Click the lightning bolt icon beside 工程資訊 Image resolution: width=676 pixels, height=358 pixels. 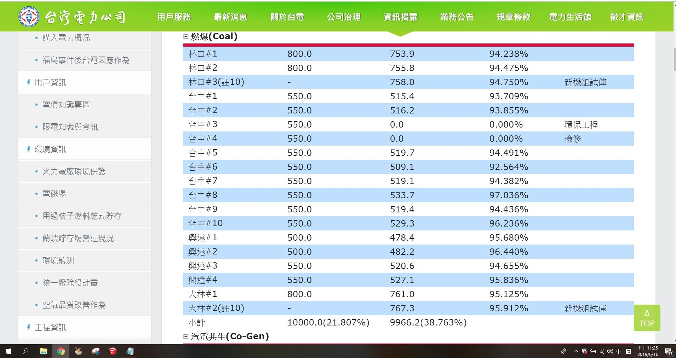[29, 327]
